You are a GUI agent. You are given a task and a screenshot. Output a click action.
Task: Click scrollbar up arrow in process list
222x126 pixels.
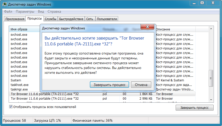(211, 29)
